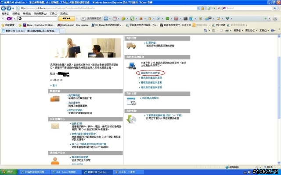This screenshot has height=175, width=281.
Task: Open the Tools (工具) menu in menu bar
Action: point(53,14)
